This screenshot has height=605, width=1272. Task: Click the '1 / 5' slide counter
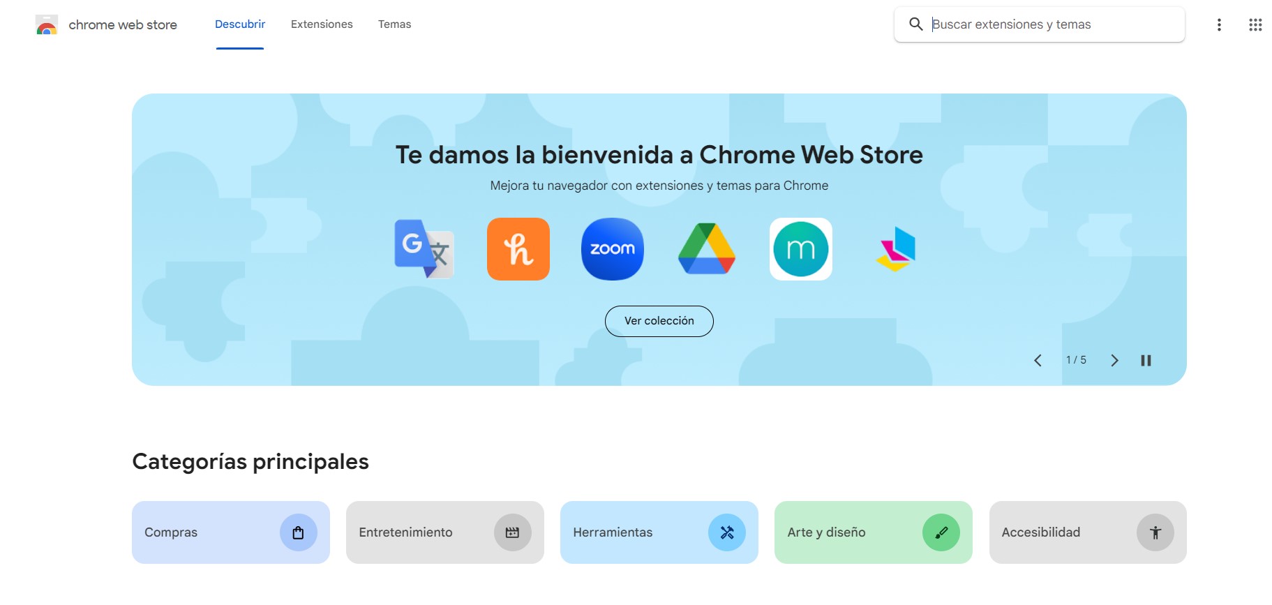tap(1076, 360)
